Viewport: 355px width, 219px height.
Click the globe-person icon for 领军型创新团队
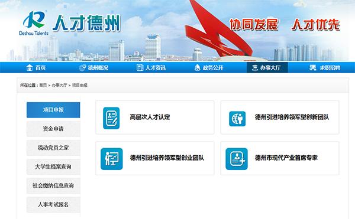click(237, 119)
